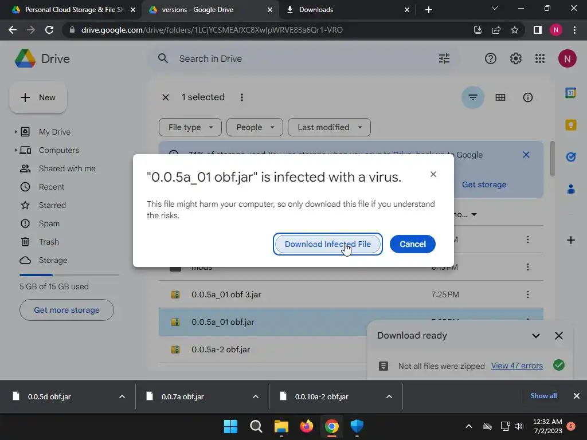Toggle the filter chips button
This screenshot has height=440, width=587.
[472, 97]
